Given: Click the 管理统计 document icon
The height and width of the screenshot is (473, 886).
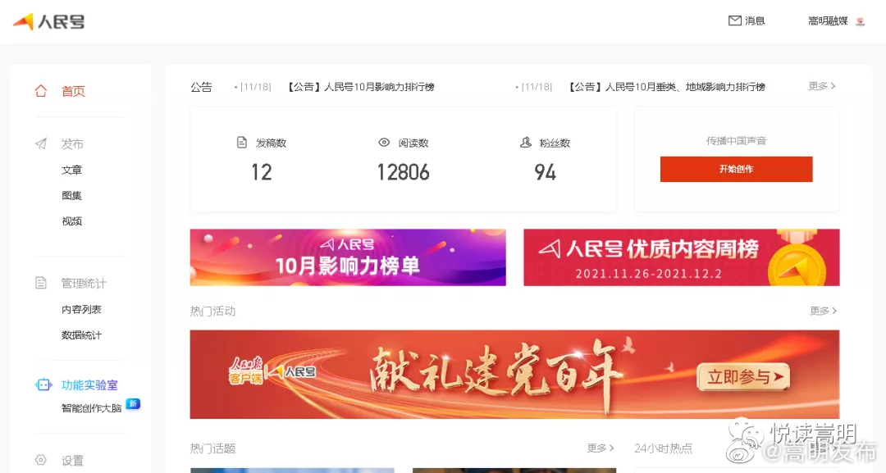Looking at the screenshot, I should pyautogui.click(x=41, y=283).
